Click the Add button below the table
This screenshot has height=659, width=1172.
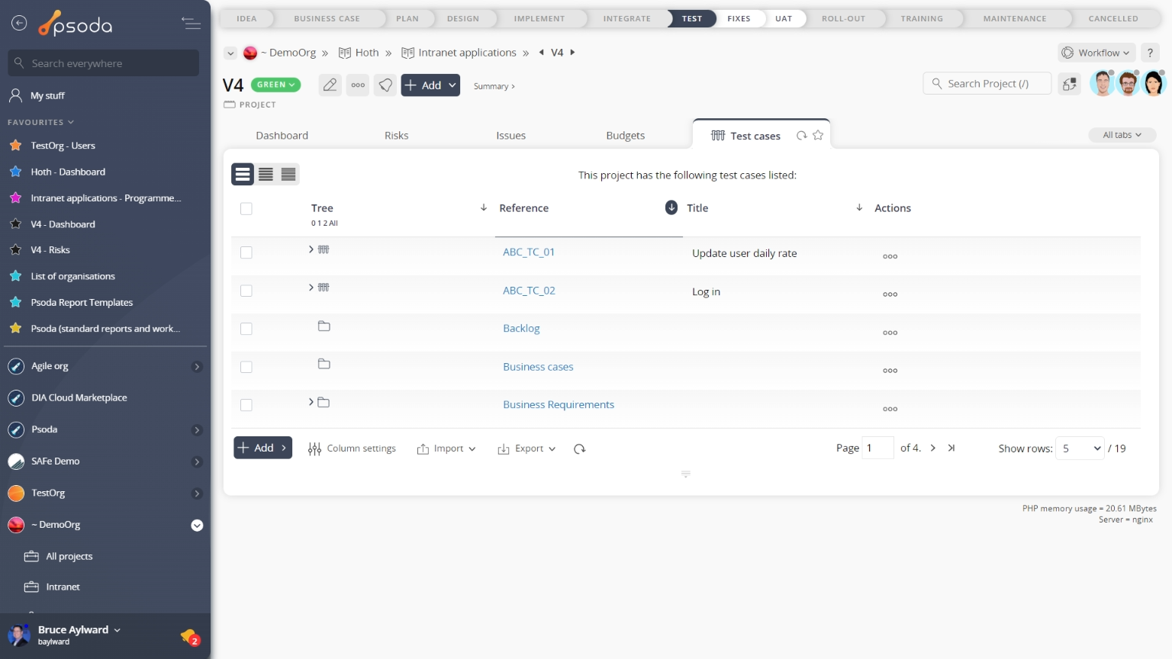(262, 448)
